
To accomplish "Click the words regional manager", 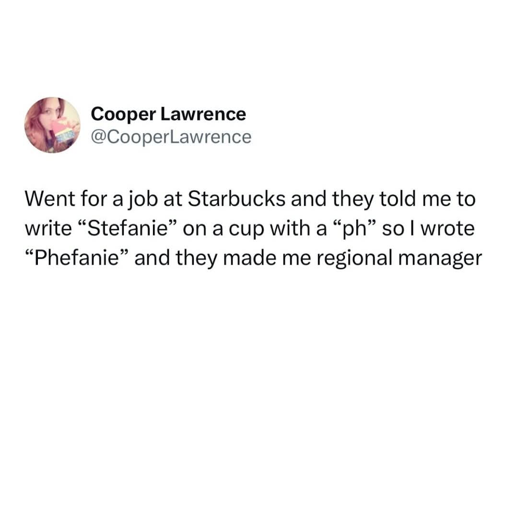I will coord(399,259).
